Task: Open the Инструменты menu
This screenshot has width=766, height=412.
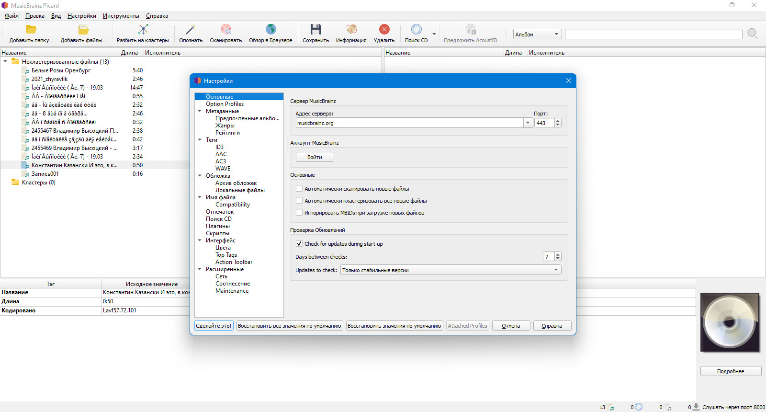Action: coord(121,16)
